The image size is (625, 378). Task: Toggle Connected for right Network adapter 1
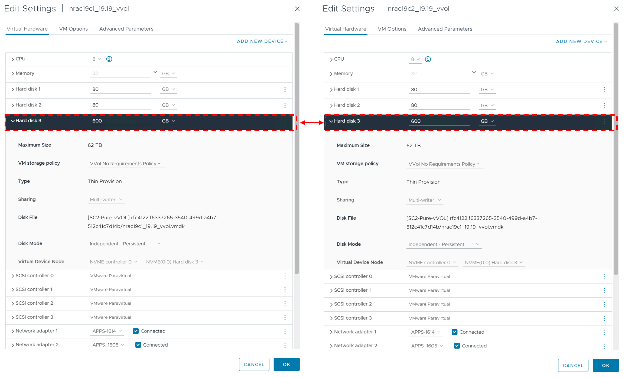455,332
